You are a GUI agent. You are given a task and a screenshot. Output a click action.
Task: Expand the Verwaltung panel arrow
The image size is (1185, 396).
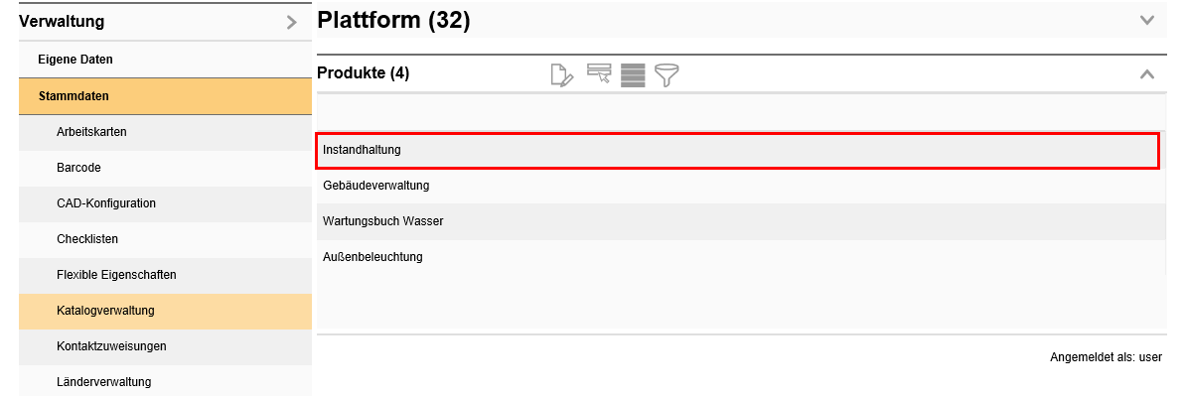[x=292, y=23]
